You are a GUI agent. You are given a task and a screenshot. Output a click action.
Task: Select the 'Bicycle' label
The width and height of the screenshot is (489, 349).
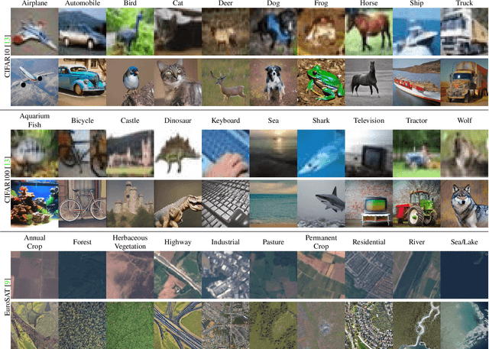pyautogui.click(x=83, y=121)
